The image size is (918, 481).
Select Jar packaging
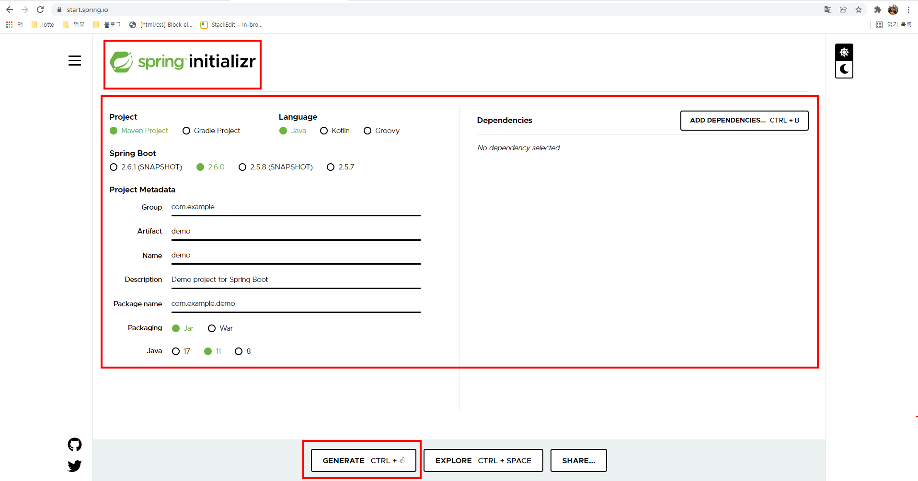[x=183, y=328]
